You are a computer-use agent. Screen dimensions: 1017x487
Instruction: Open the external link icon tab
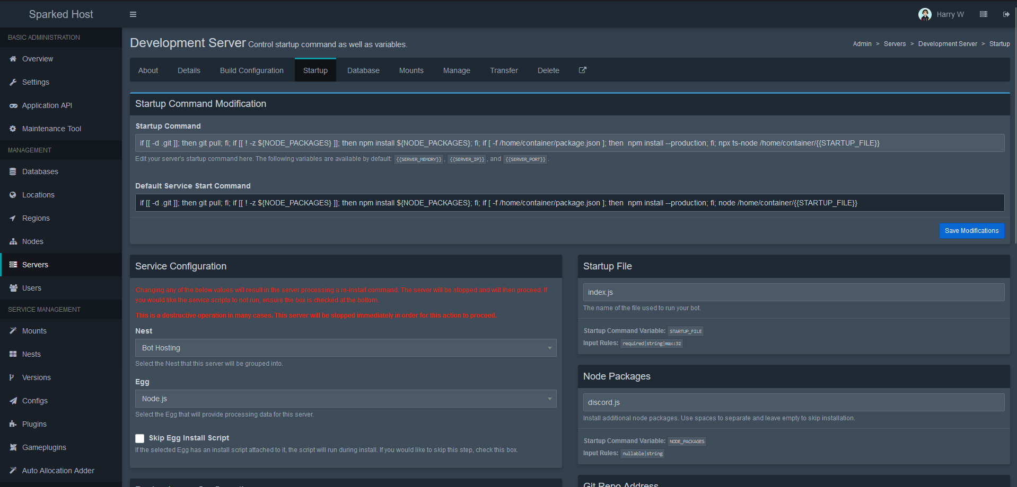point(582,70)
